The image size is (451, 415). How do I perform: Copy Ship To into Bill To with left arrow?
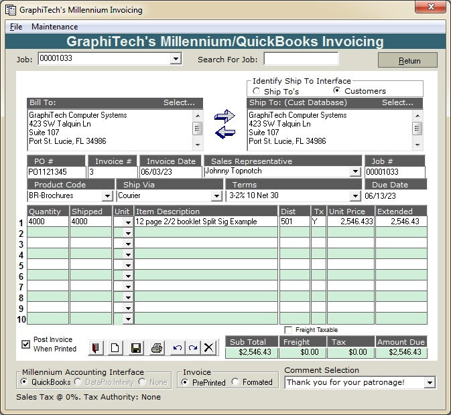[x=224, y=133]
